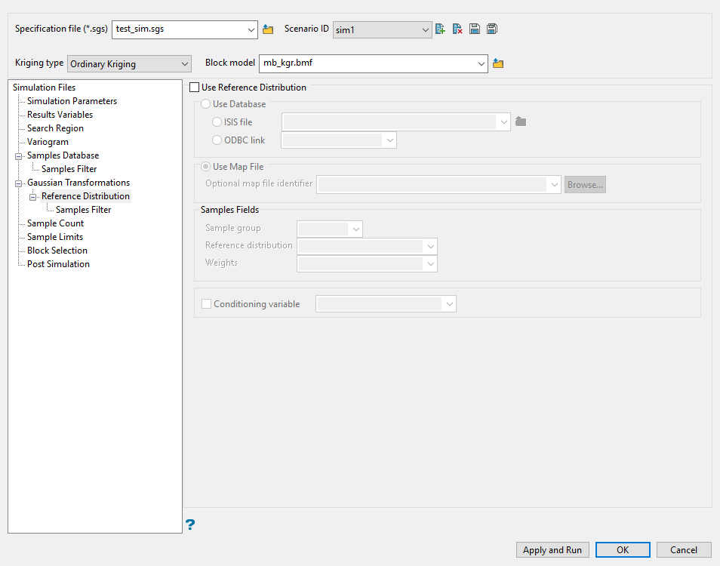Open the Scenario ID sim1 dropdown

382,30
